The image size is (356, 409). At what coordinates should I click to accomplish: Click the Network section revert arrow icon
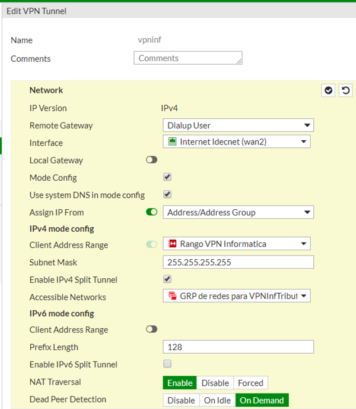coord(345,90)
